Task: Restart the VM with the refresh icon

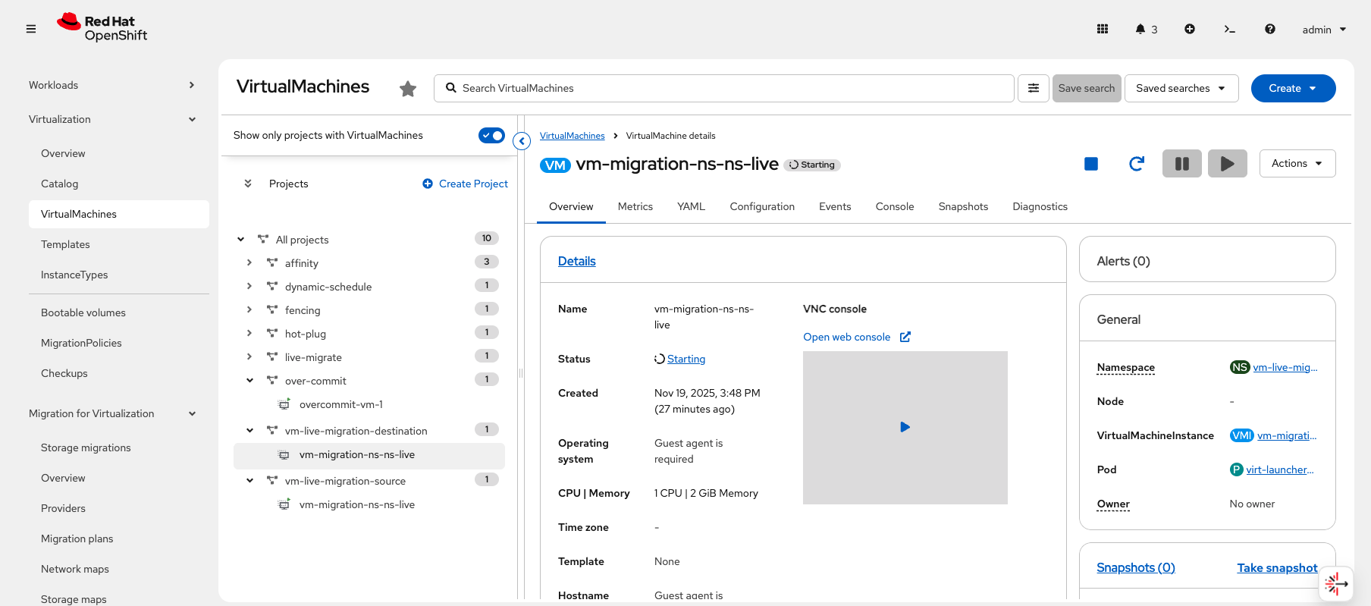Action: 1136,164
